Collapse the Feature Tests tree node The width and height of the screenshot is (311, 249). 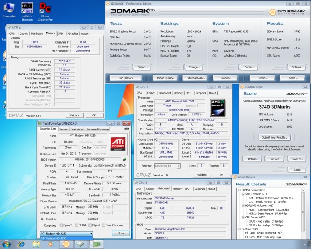[x=239, y=229]
